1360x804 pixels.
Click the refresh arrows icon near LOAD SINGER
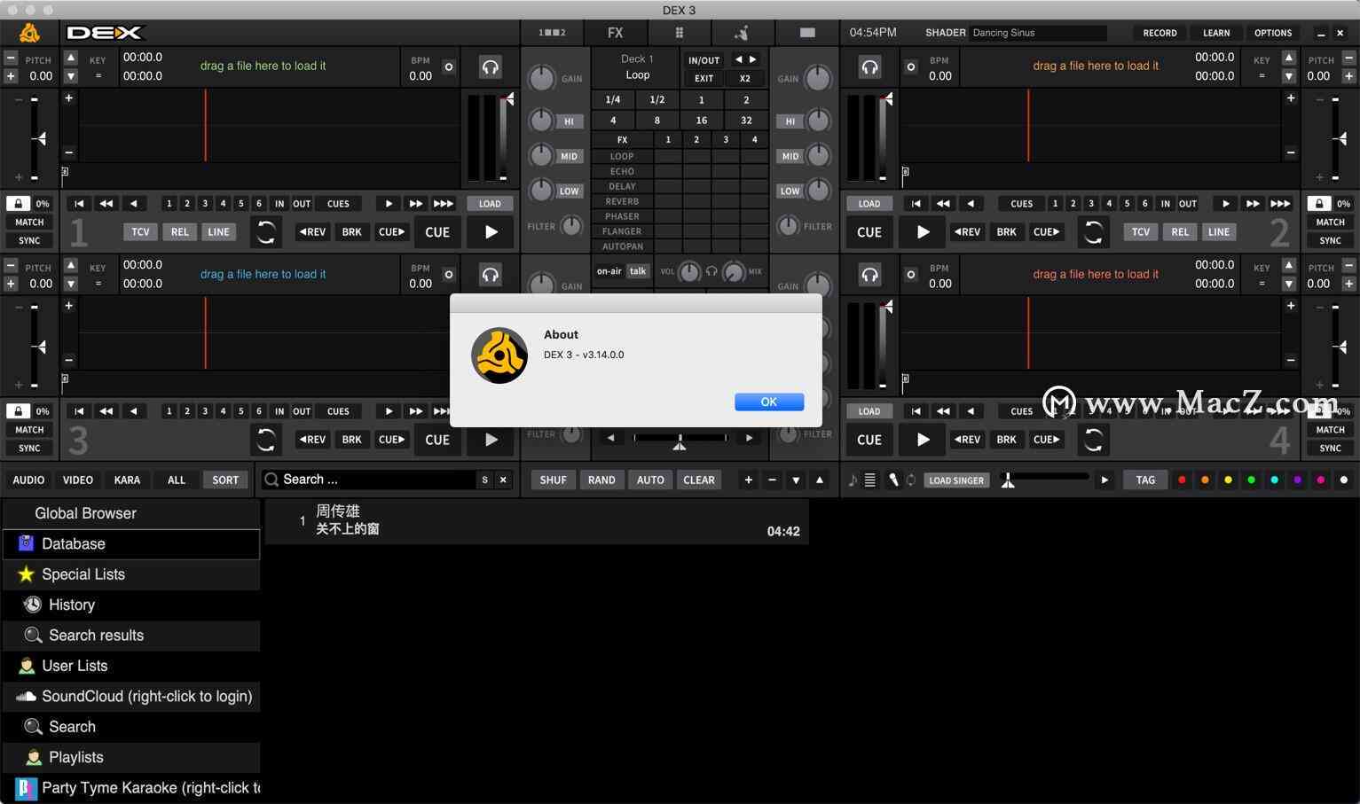911,480
